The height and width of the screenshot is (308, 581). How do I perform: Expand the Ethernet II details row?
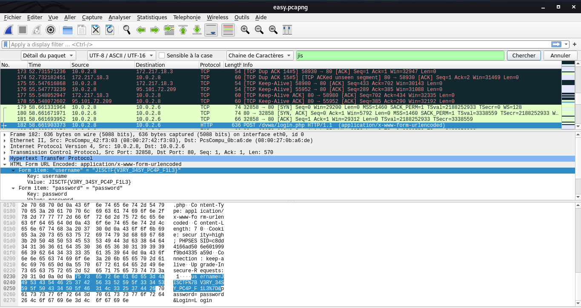coord(5,140)
